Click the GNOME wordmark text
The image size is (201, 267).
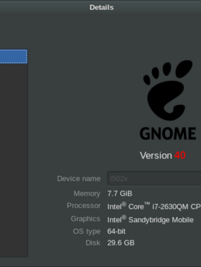pos(168,133)
